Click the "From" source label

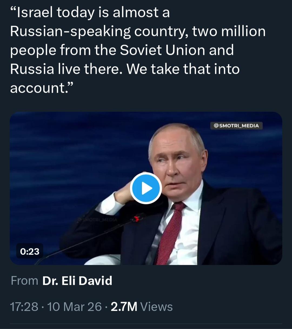click(24, 281)
